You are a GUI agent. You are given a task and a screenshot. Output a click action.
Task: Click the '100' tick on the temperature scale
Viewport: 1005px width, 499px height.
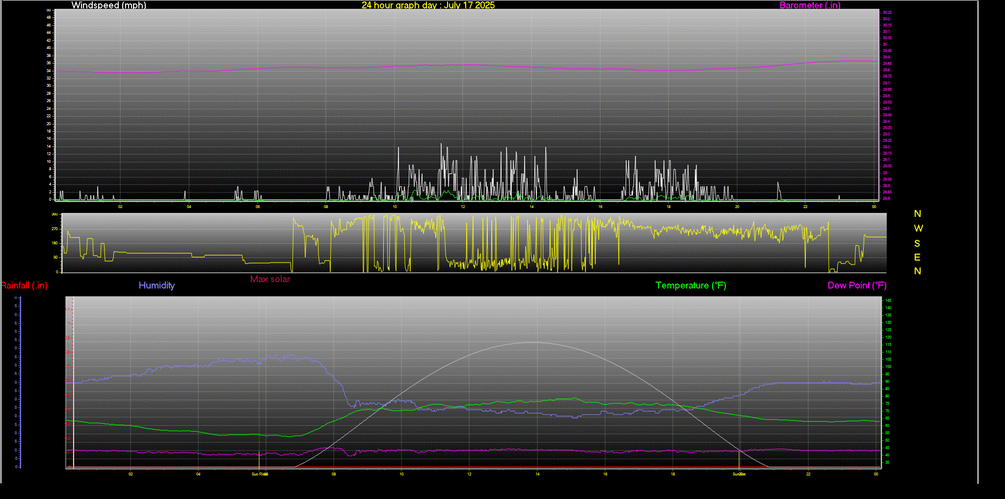tap(888, 367)
